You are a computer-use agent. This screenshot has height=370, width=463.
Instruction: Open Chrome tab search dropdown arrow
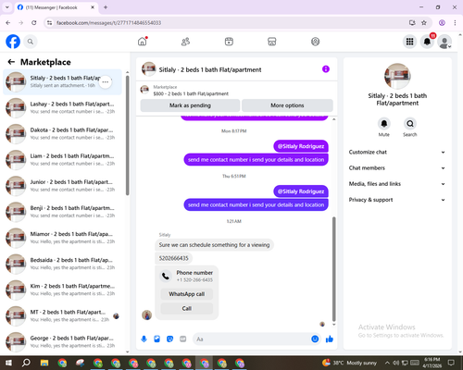coord(7,7)
